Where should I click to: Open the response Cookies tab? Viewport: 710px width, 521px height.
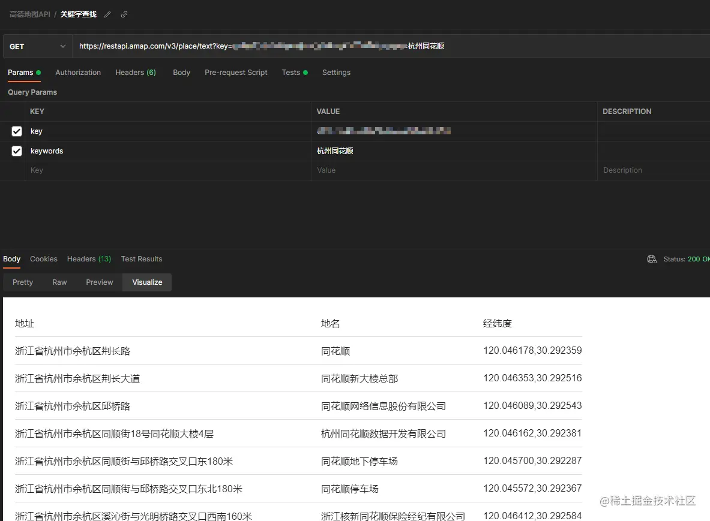pyautogui.click(x=43, y=258)
